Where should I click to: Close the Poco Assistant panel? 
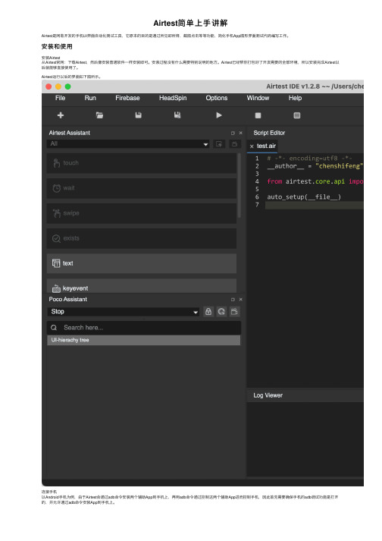[241, 300]
